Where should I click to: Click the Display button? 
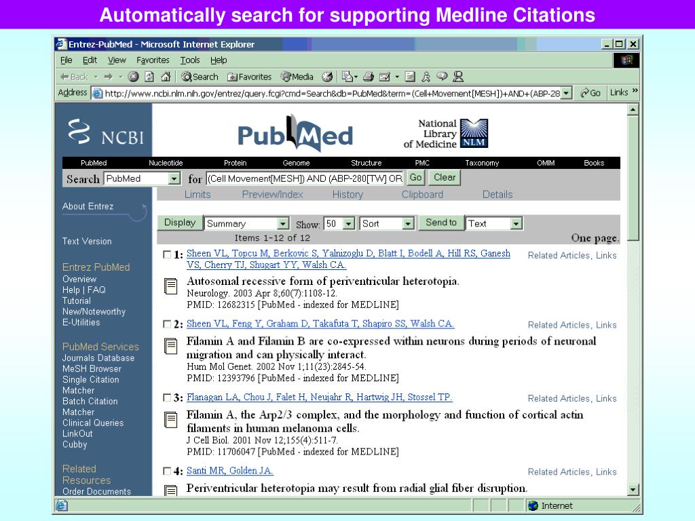click(x=179, y=223)
